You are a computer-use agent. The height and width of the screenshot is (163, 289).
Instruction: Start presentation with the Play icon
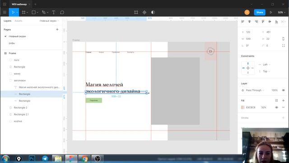pos(271,12)
